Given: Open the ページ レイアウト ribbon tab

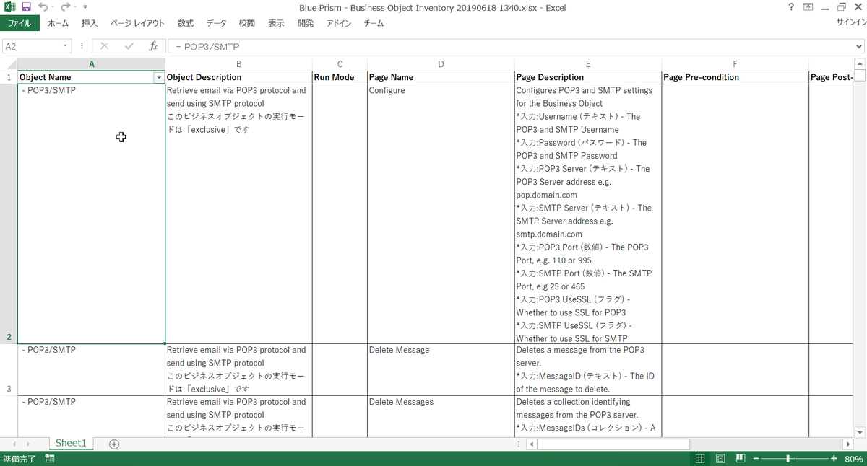Looking at the screenshot, I should pyautogui.click(x=137, y=23).
